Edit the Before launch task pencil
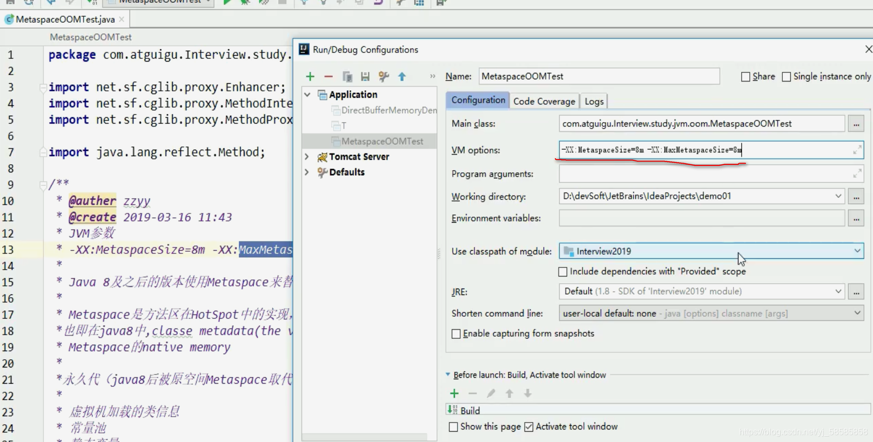 click(491, 393)
